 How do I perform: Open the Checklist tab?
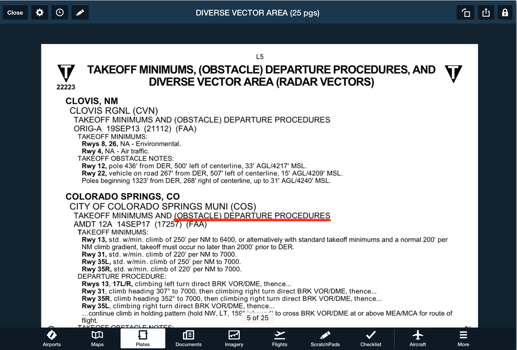(x=370, y=339)
